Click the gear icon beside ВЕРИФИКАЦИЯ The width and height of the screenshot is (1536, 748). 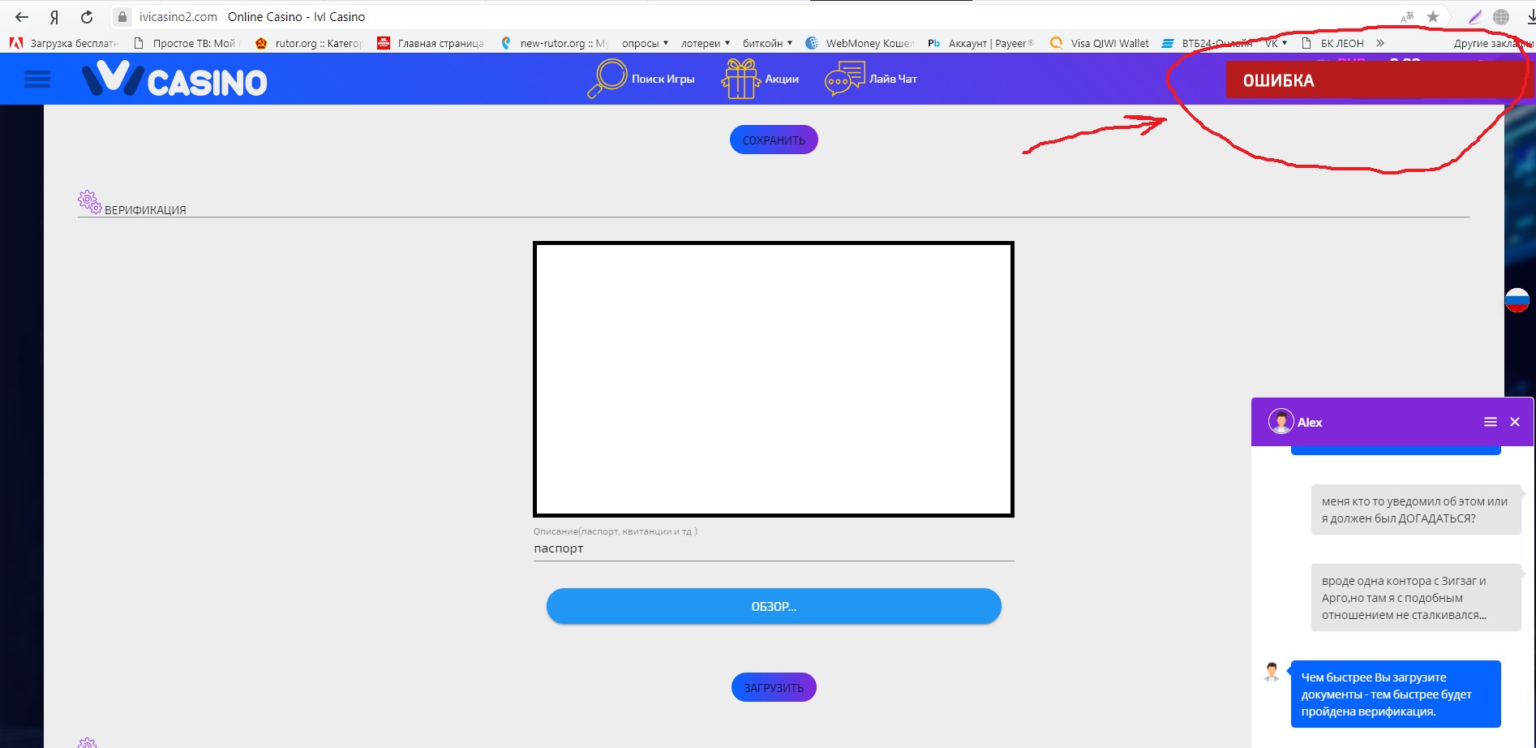point(89,202)
